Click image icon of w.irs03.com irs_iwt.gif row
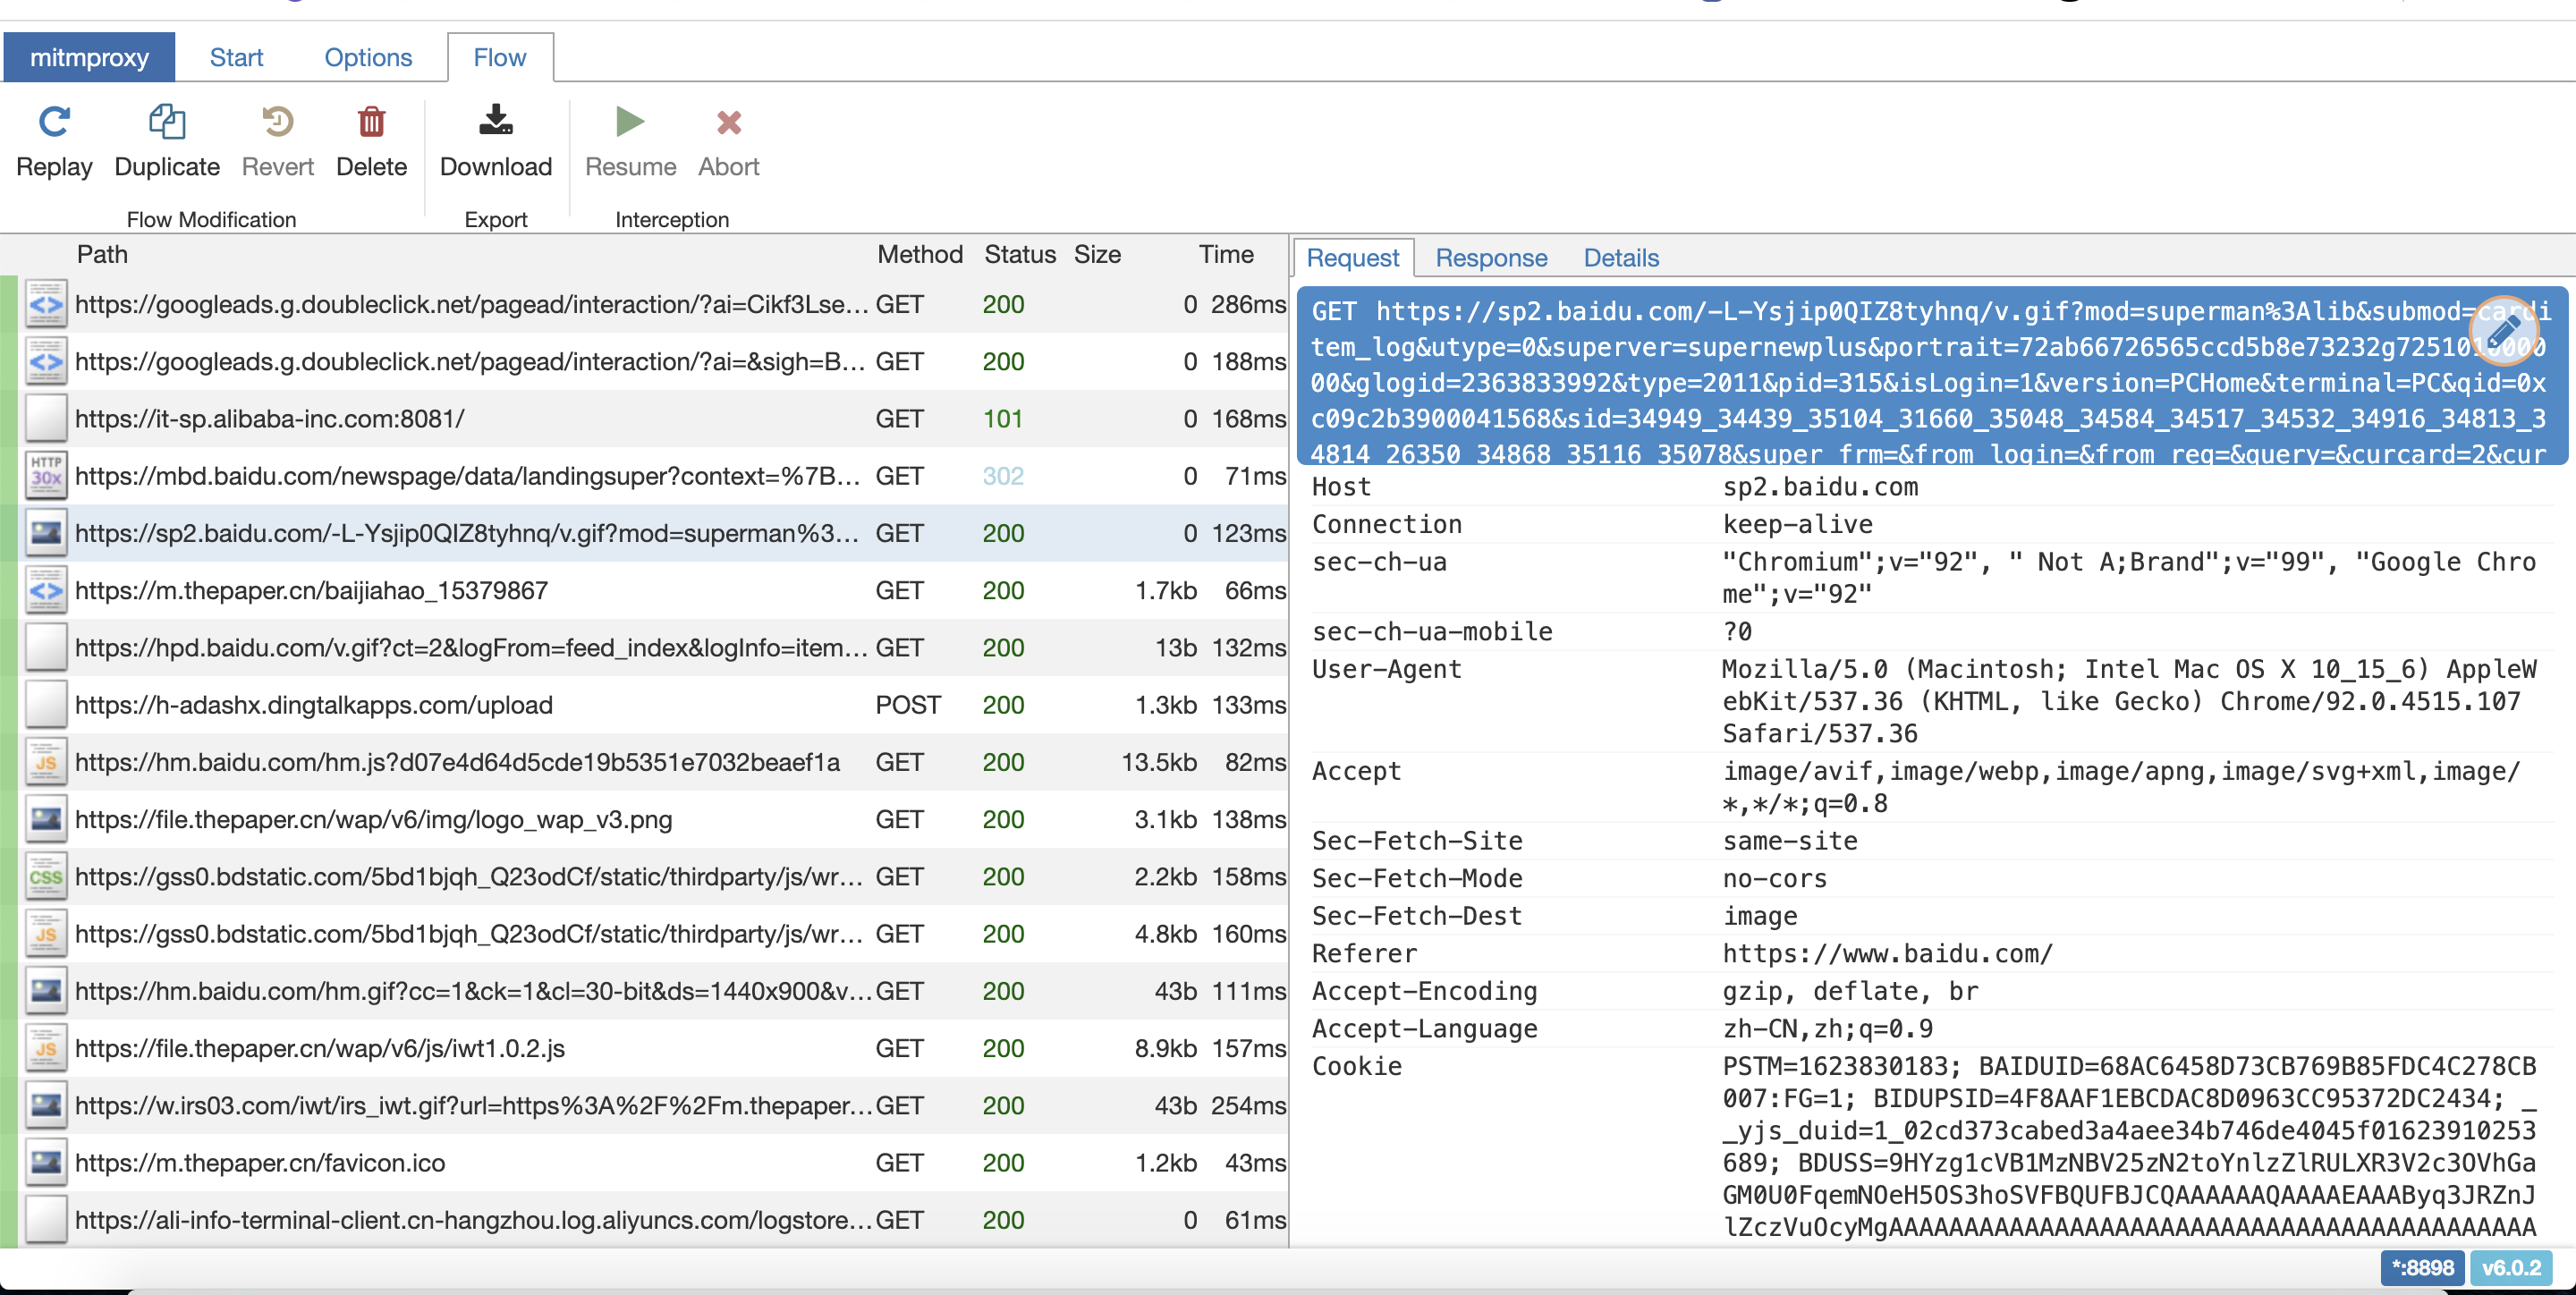2576x1295 pixels. click(46, 1105)
